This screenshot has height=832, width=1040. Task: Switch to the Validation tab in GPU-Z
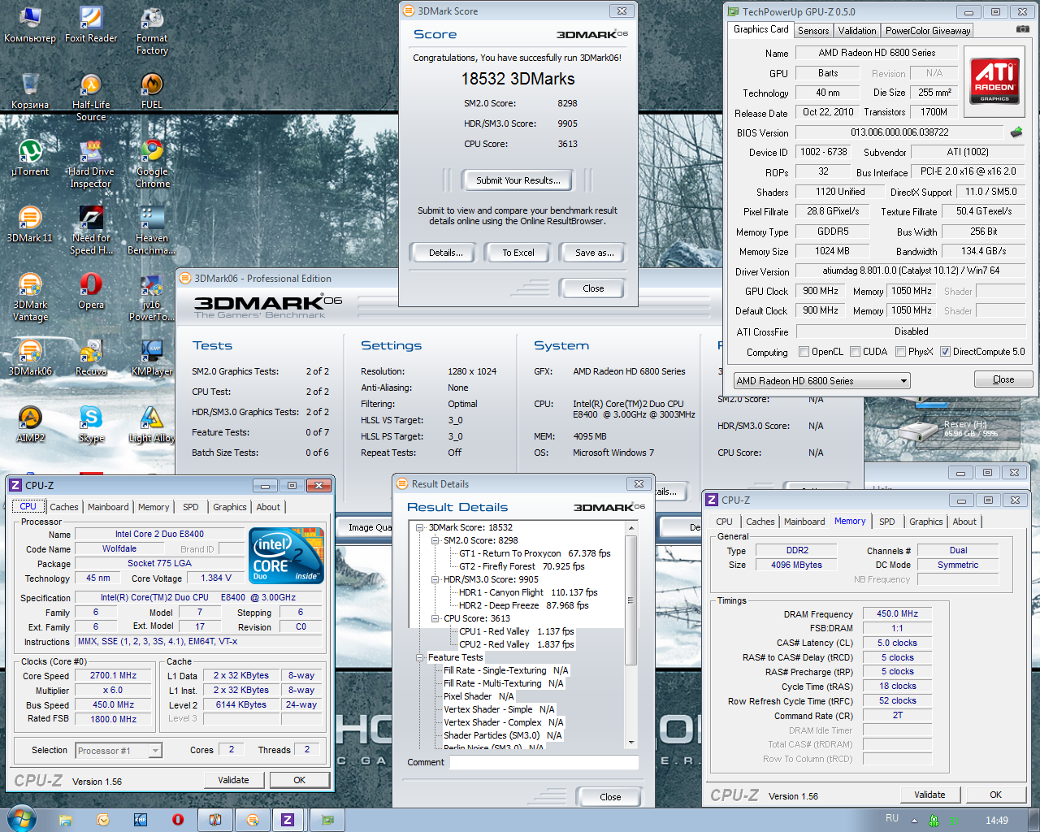pos(857,31)
